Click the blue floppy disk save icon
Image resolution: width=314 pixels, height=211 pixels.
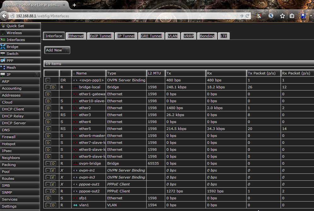303,16
